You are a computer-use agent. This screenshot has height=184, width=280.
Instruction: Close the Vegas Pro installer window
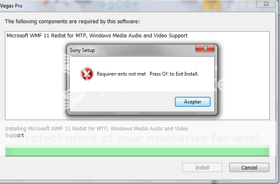click(266, 4)
